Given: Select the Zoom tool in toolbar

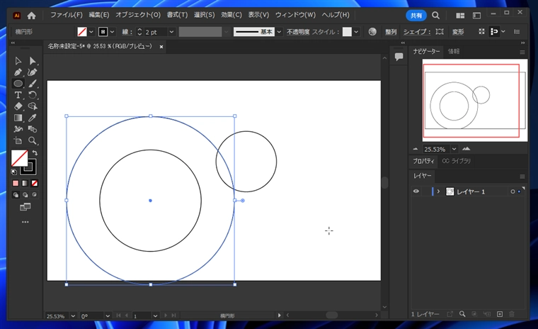Looking at the screenshot, I should pyautogui.click(x=33, y=140).
